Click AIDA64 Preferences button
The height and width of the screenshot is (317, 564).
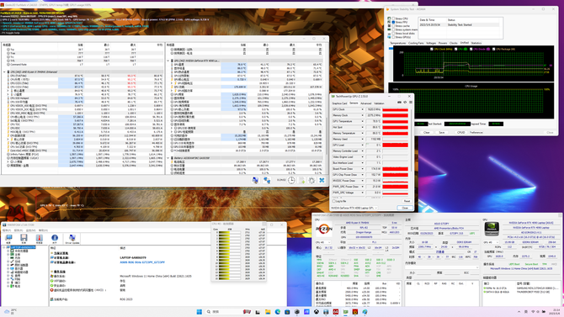[476, 132]
